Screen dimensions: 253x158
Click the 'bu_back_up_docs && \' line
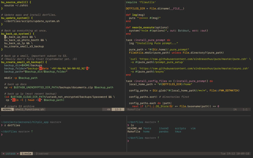[20, 37]
